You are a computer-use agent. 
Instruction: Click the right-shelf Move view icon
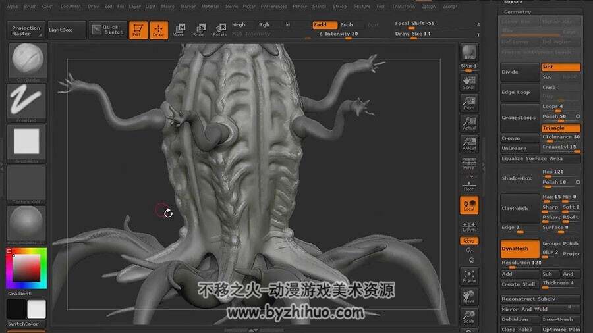click(x=469, y=296)
